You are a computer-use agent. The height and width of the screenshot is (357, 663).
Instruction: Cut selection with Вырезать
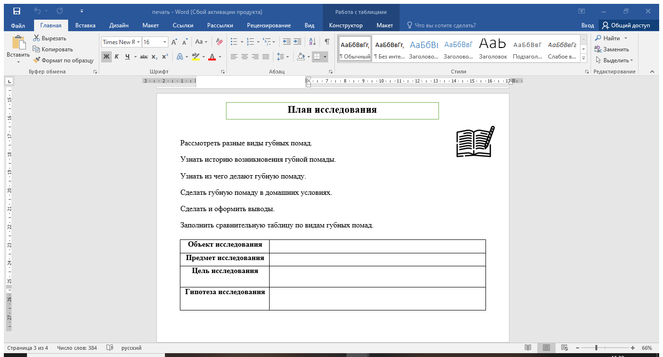point(50,38)
